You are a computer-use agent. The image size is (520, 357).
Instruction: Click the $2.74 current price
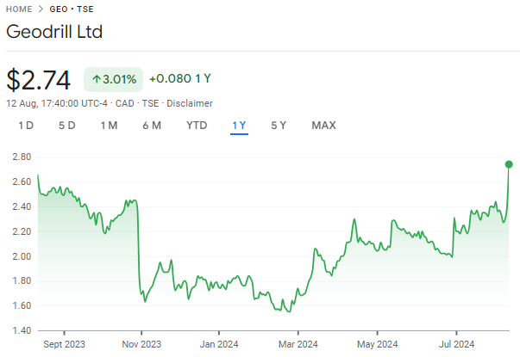39,80
